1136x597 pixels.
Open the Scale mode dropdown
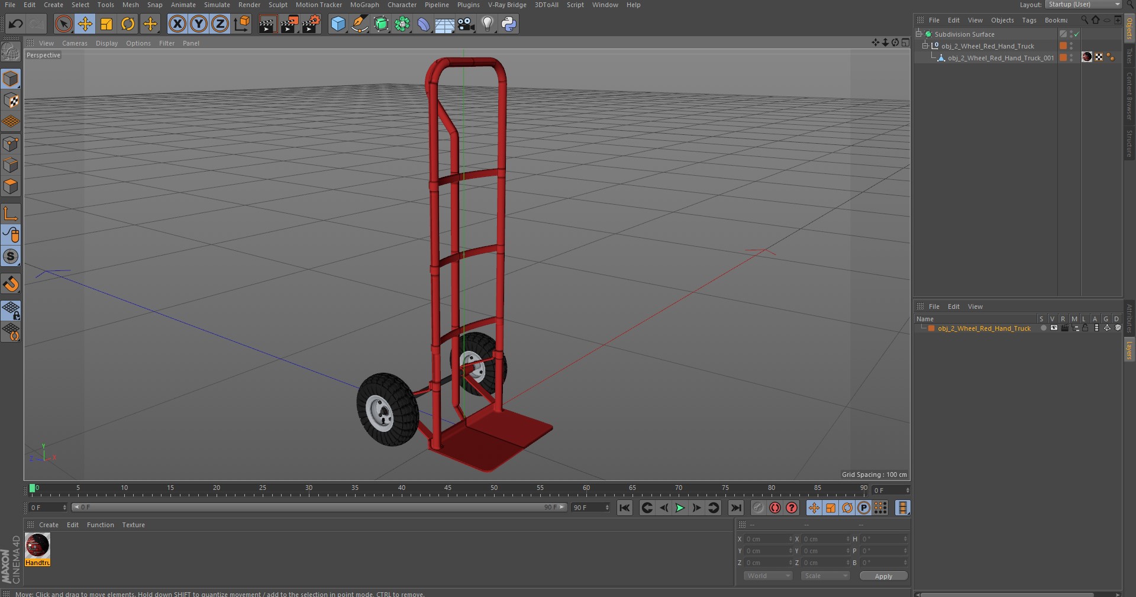(x=825, y=576)
